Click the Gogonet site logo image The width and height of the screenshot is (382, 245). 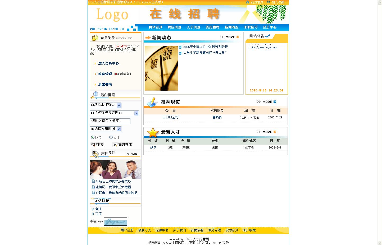pos(116,221)
